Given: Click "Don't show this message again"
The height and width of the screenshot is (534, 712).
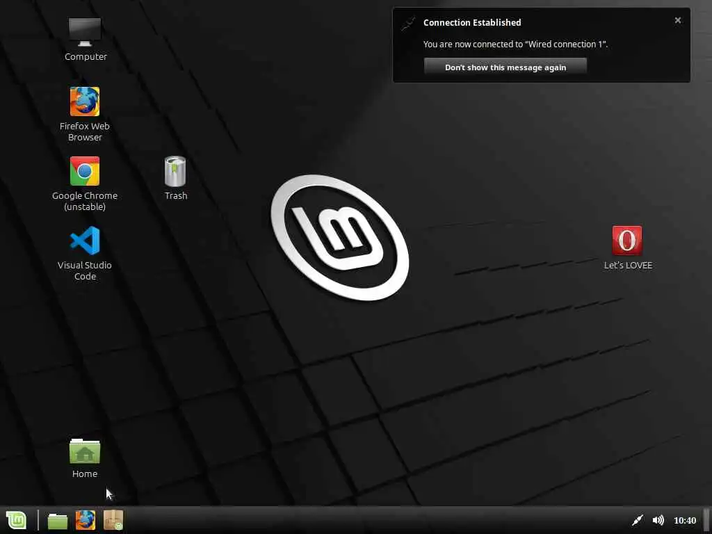Looking at the screenshot, I should [x=505, y=67].
